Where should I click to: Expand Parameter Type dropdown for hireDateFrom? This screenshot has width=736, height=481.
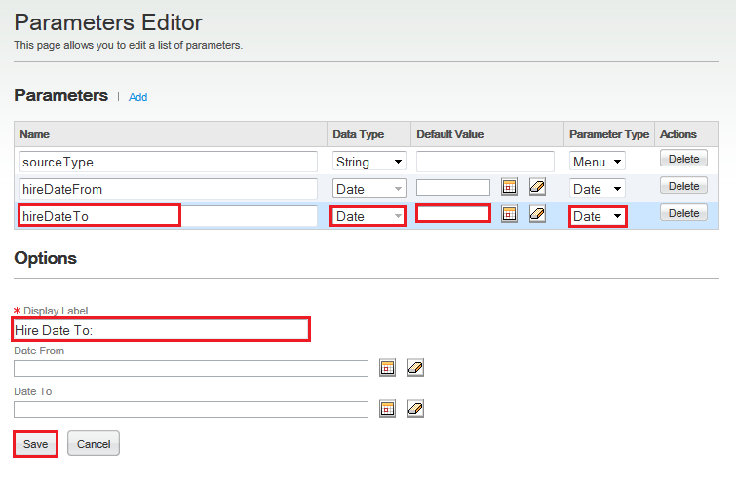(597, 189)
